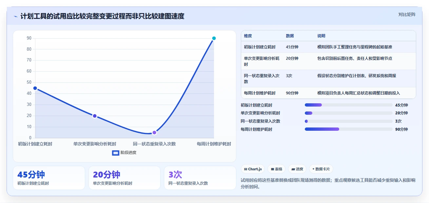The image size is (429, 203).
Task: Click the 数据卡片 chip
Action: [321, 169]
